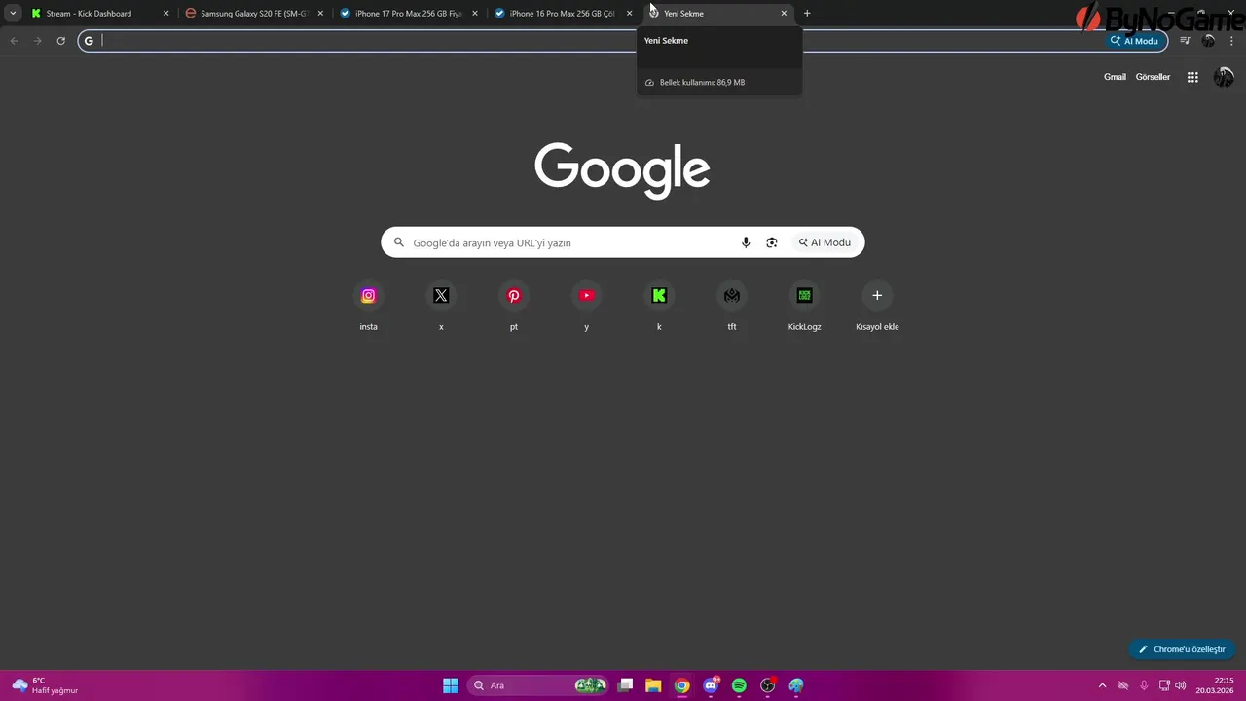
Task: Switch to iPhone 16 Pro Max tab
Action: (562, 14)
